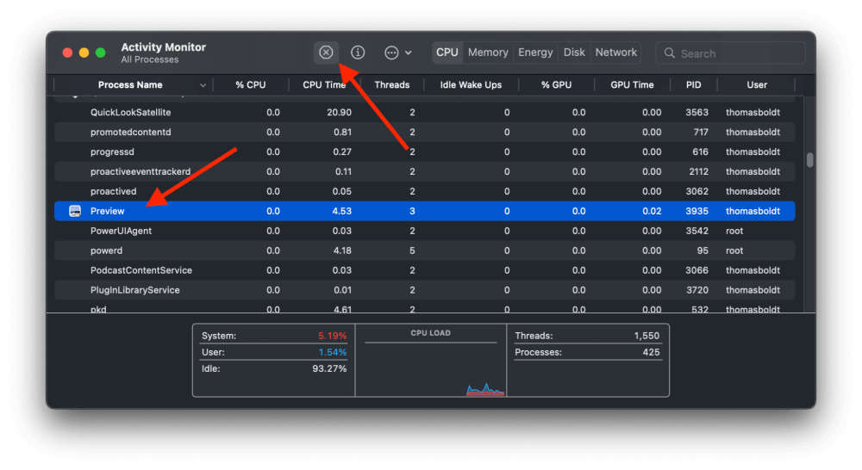The height and width of the screenshot is (470, 862).
Task: Switch to the Energy tab
Action: click(x=535, y=53)
